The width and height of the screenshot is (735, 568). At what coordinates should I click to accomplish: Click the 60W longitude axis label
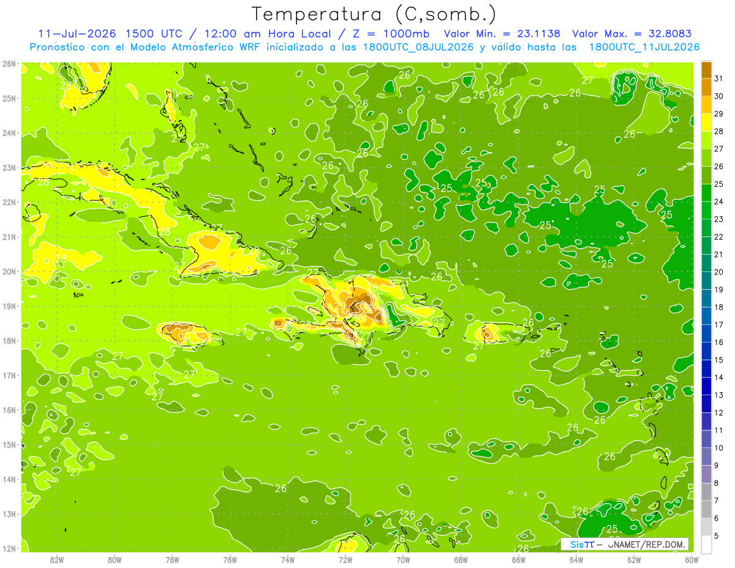tap(692, 559)
